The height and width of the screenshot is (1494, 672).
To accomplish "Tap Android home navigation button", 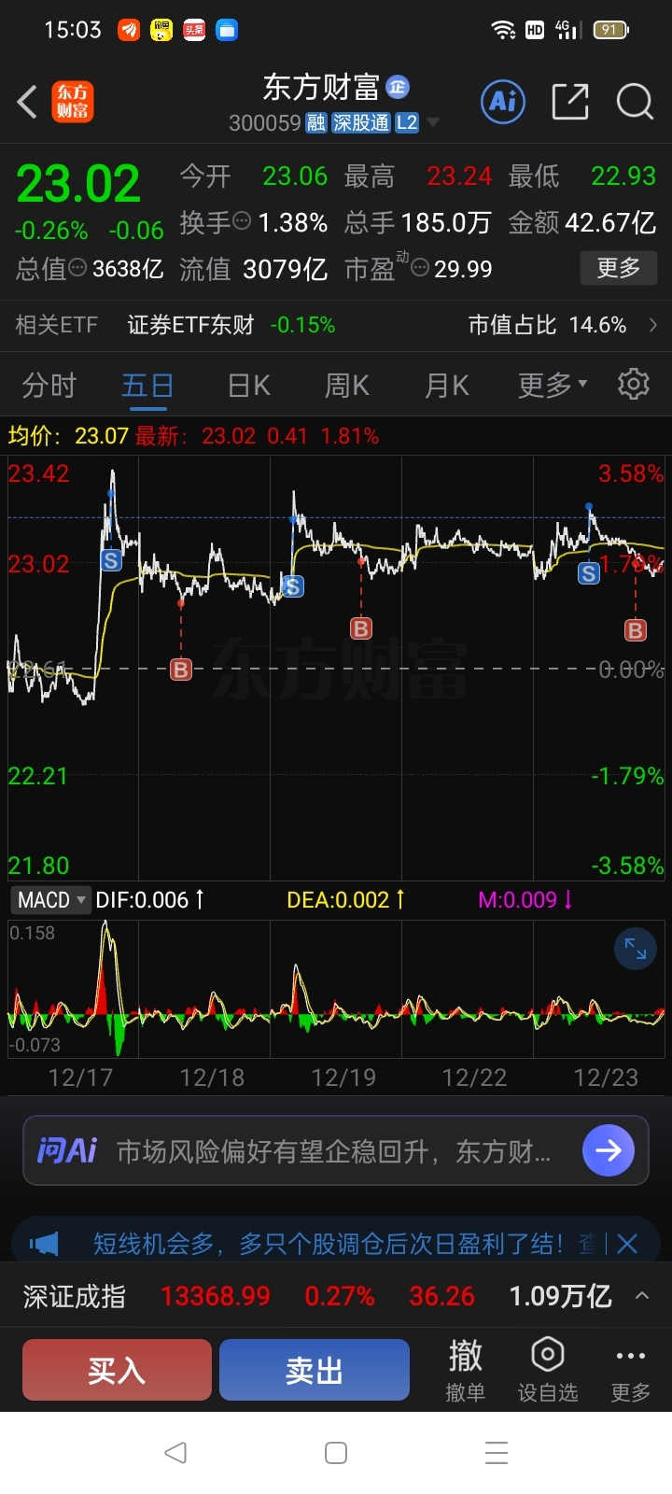I will tap(336, 1452).
